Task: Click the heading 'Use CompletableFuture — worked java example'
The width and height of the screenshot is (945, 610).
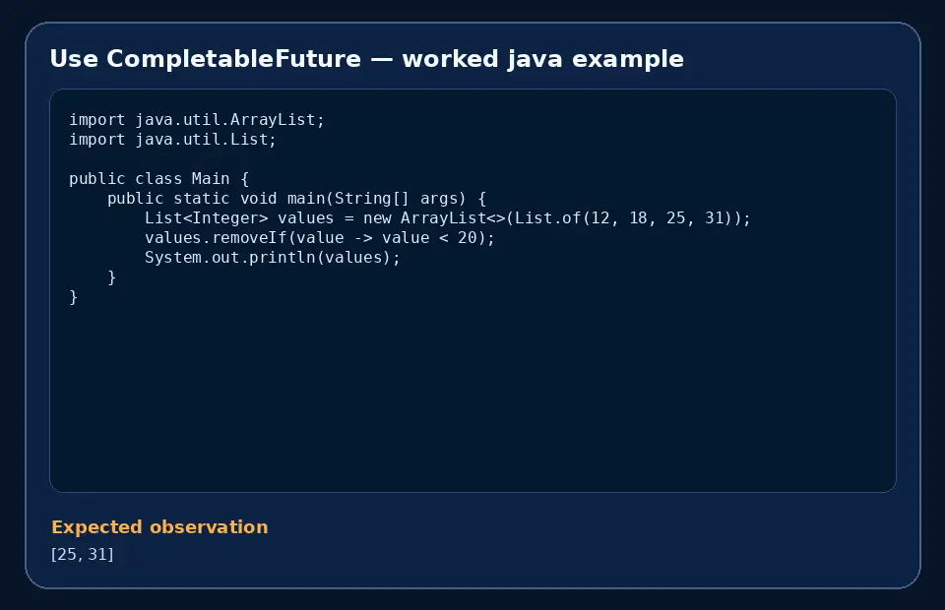Action: [x=366, y=59]
